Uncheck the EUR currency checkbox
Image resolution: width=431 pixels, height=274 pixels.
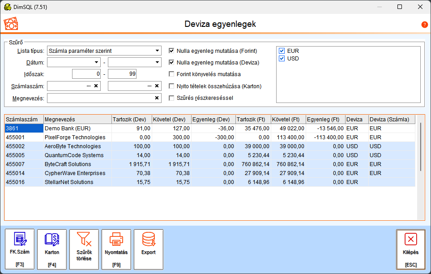click(x=282, y=51)
